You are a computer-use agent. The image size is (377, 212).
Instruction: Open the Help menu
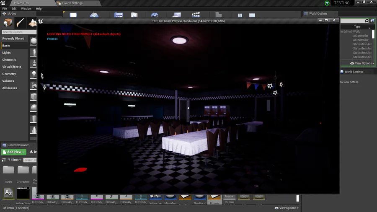pyautogui.click(x=39, y=9)
